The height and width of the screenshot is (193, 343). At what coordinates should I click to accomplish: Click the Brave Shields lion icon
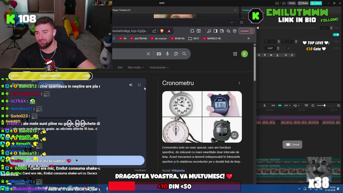coord(162,31)
